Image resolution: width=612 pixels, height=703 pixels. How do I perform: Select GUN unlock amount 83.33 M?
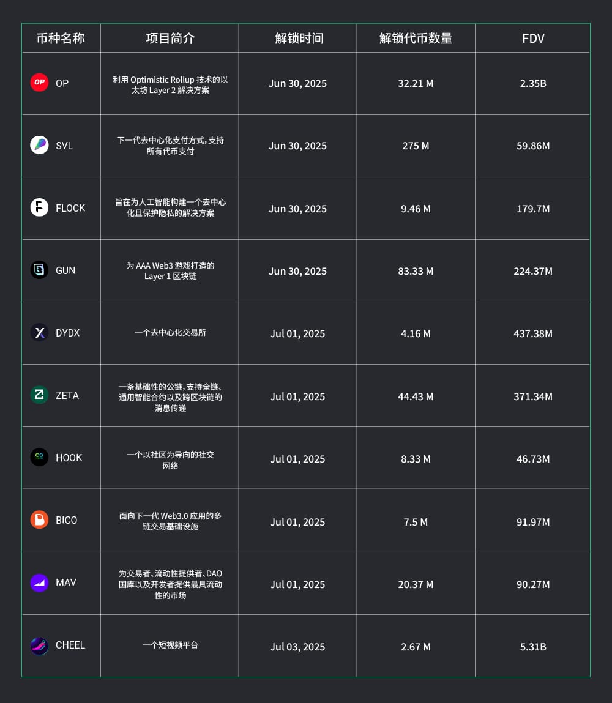tap(416, 271)
